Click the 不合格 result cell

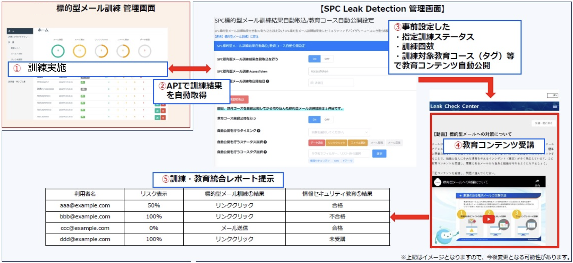click(x=337, y=217)
